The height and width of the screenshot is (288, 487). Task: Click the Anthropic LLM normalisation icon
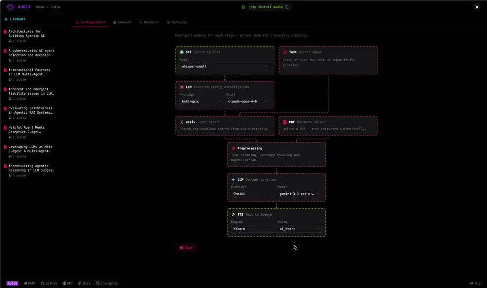click(x=182, y=87)
